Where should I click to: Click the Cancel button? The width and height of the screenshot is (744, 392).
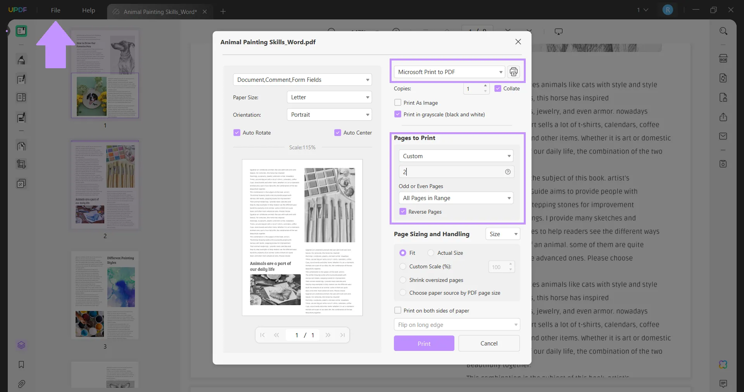point(489,344)
